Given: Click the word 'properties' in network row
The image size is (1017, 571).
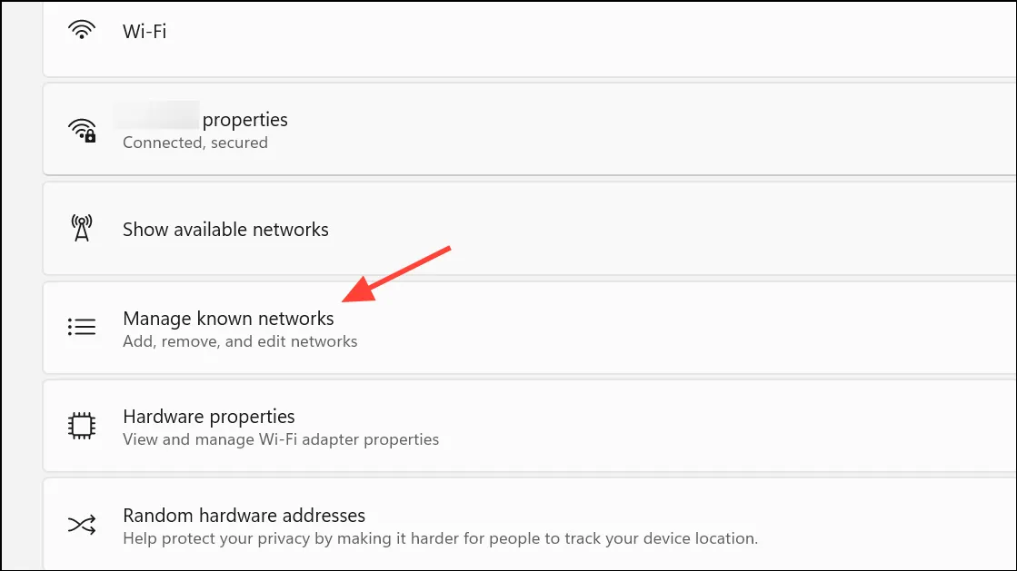Looking at the screenshot, I should [245, 120].
